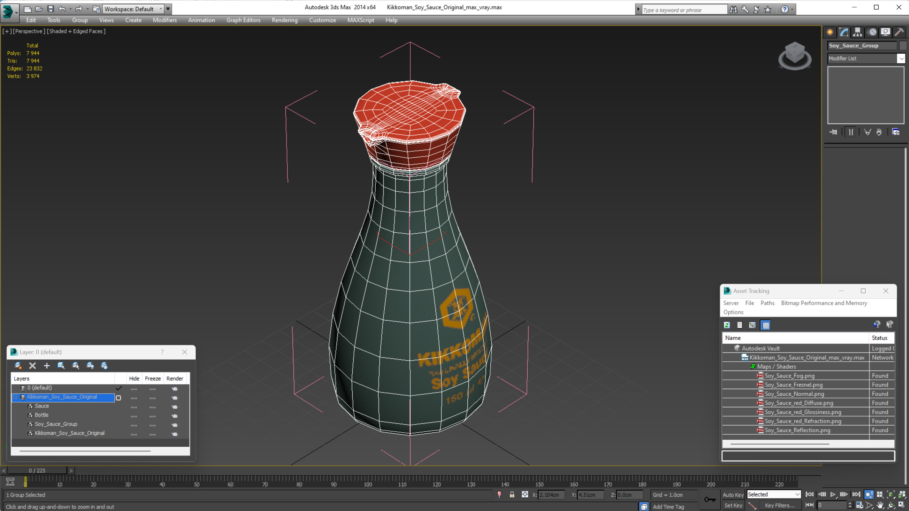Screen dimensions: 909x511
Task: Open the Undo history dropdown arrow
Action: coord(70,9)
